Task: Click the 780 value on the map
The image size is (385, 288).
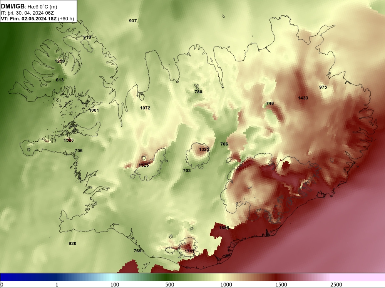Action: [x=198, y=92]
